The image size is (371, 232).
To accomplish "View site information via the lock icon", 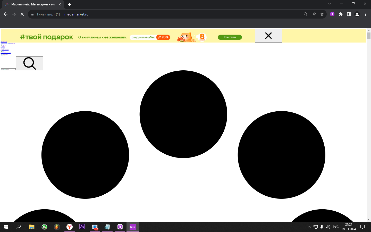I will (x=32, y=14).
